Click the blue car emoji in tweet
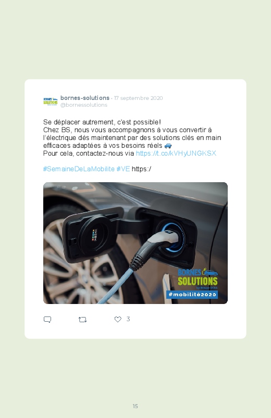Image resolution: width=271 pixels, height=418 pixels. 168,146
